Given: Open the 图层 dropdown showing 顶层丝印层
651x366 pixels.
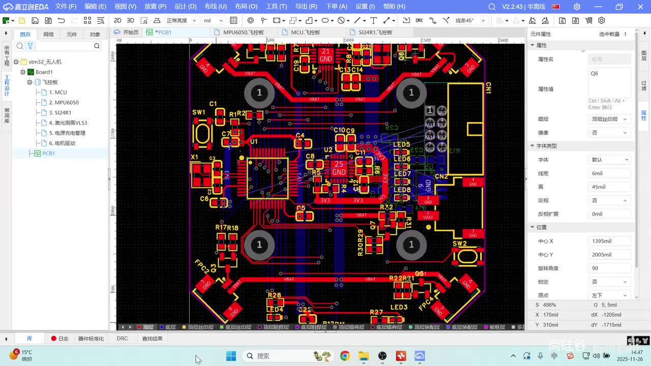Looking at the screenshot, I should click(x=610, y=119).
